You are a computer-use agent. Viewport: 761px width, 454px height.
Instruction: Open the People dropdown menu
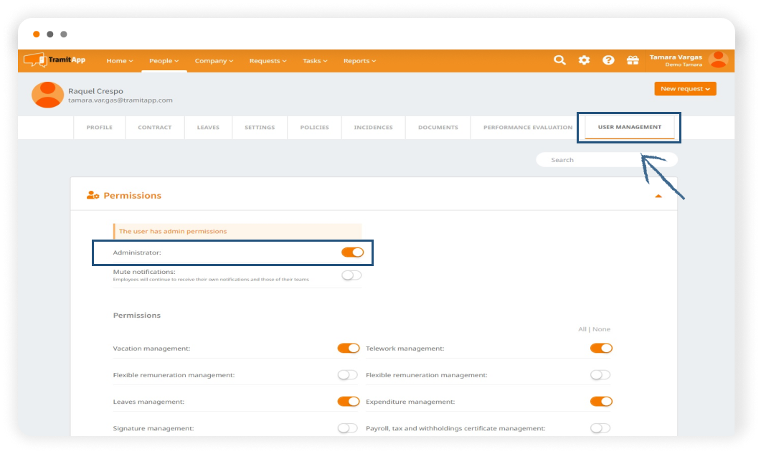(x=164, y=61)
